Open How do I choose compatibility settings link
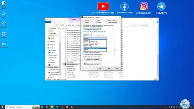This screenshot has width=194, height=109. [x=94, y=31]
